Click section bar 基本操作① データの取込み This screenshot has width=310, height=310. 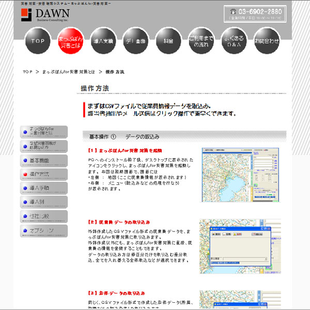pyautogui.click(x=184, y=136)
